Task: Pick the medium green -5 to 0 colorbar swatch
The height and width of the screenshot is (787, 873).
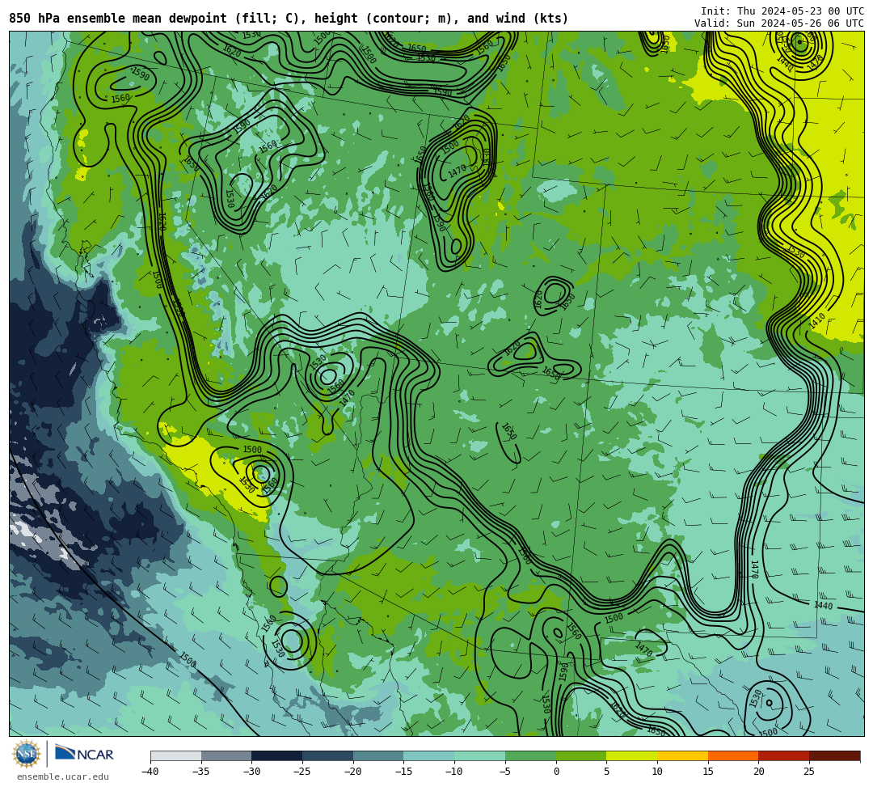Action: 530,755
